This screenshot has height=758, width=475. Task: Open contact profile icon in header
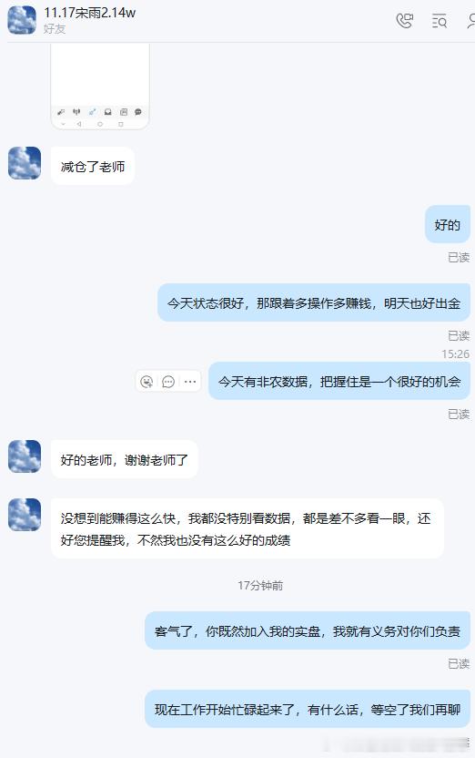pos(470,21)
